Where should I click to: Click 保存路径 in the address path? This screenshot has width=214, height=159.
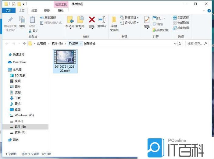90,44
